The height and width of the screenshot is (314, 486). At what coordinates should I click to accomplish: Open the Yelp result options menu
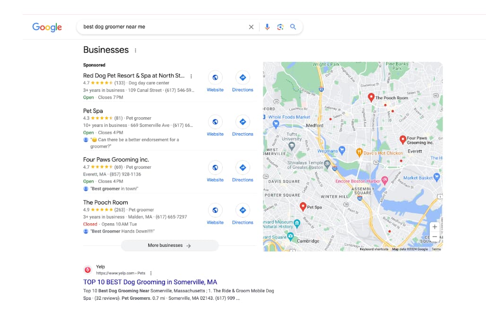click(151, 273)
